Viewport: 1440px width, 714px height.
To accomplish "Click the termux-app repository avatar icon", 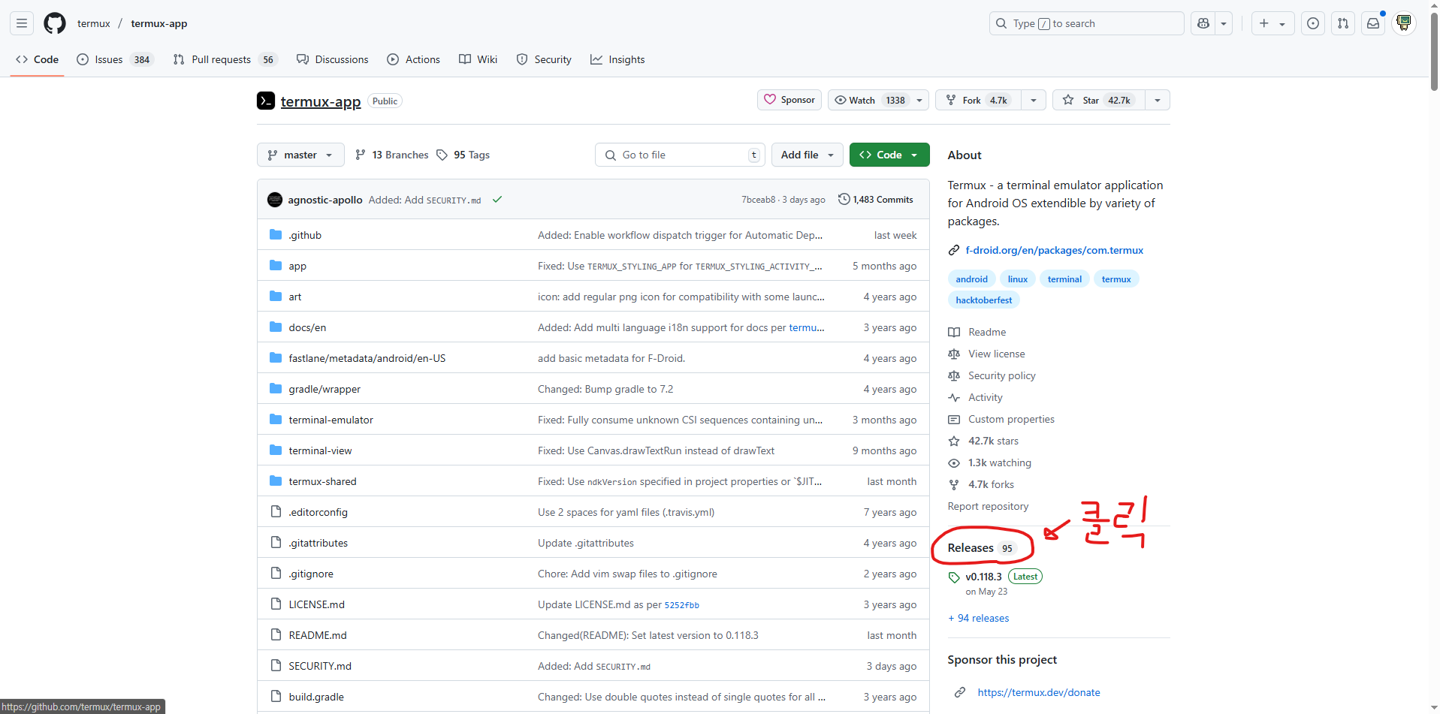I will click(x=266, y=101).
